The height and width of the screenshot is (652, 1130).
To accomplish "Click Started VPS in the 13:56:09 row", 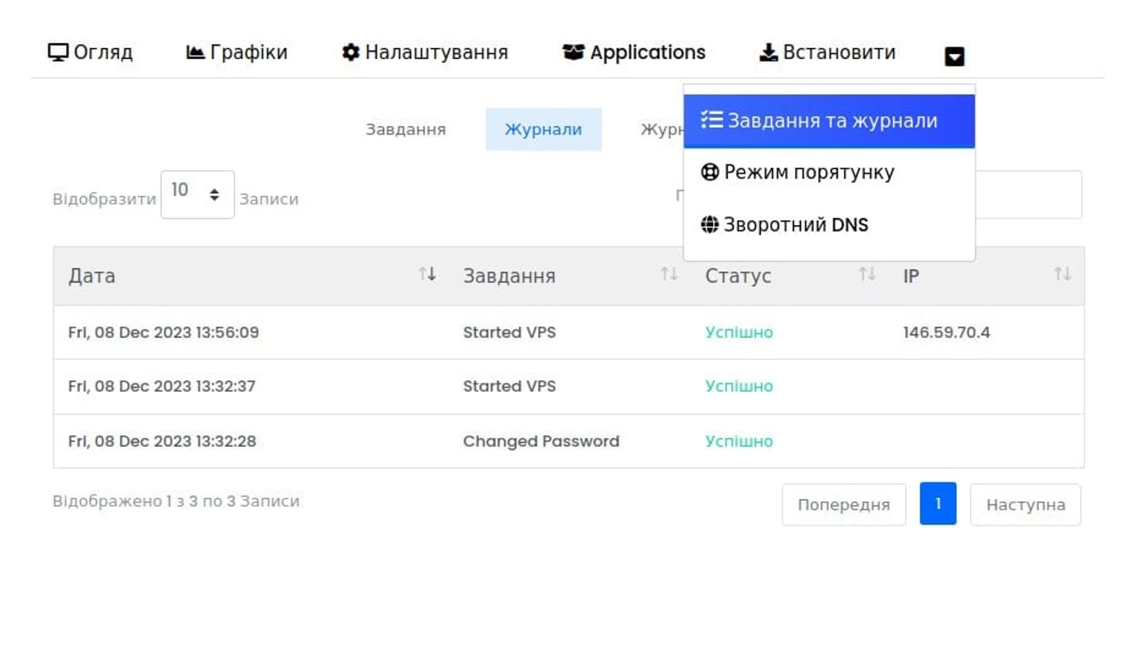I will tap(509, 332).
